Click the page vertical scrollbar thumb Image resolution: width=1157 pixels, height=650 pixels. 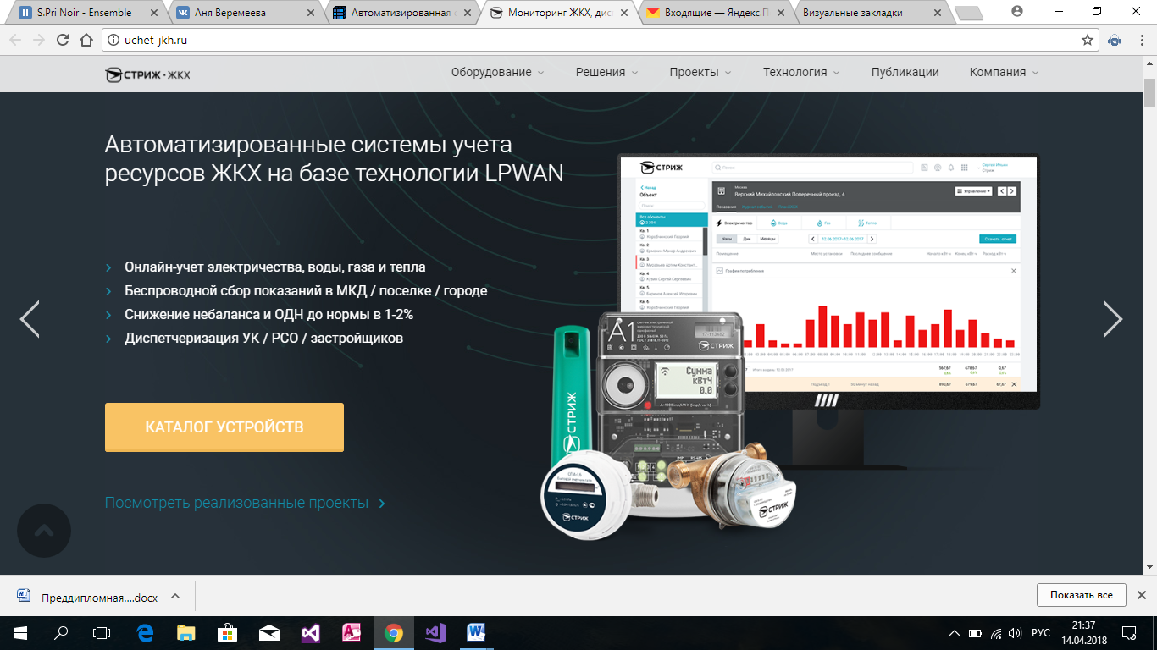pos(1149,91)
